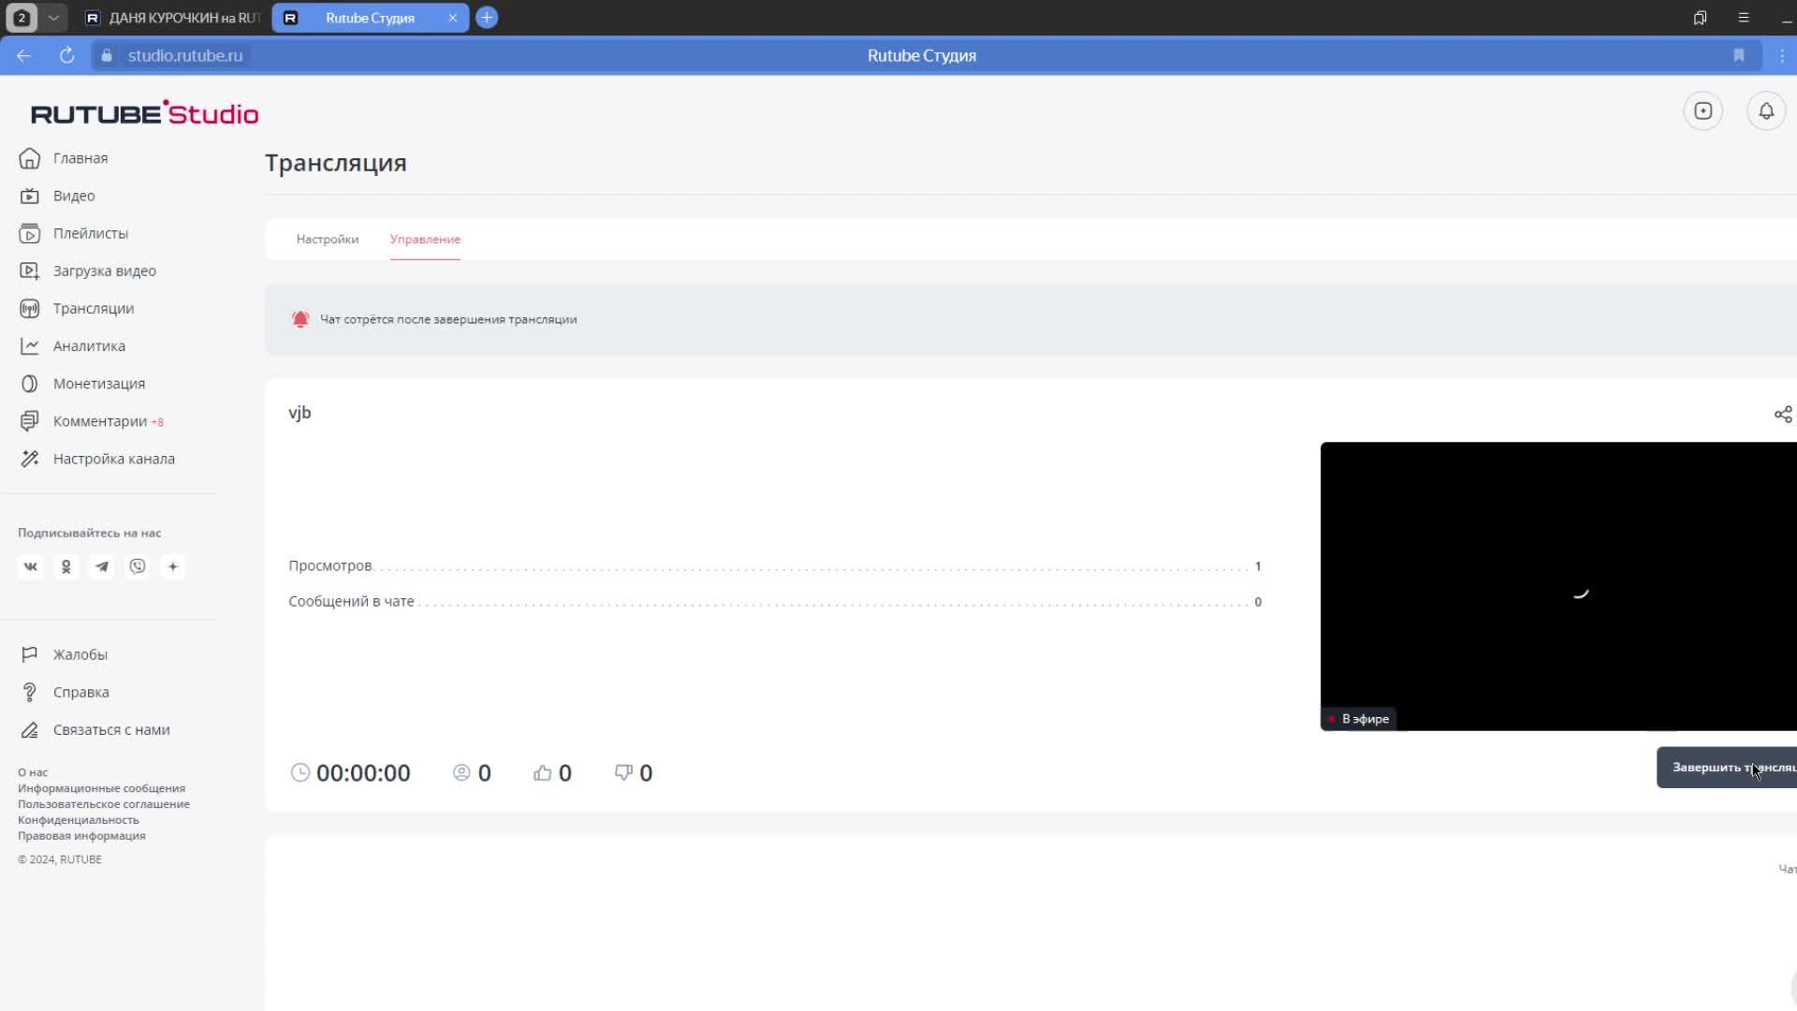Share the stream via share icon
1797x1011 pixels.
[1782, 414]
